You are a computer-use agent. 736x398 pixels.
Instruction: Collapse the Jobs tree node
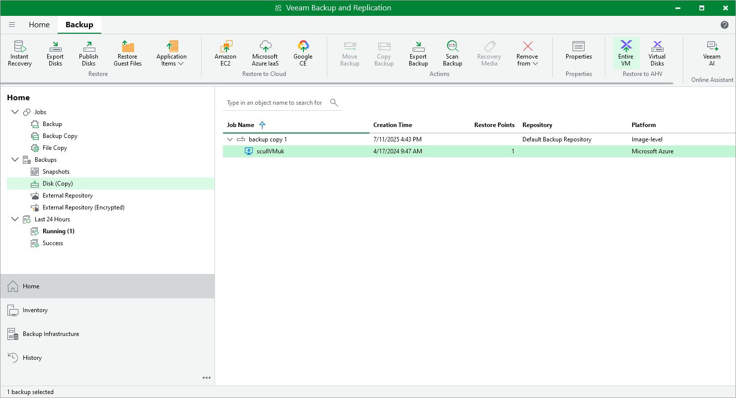[14, 112]
